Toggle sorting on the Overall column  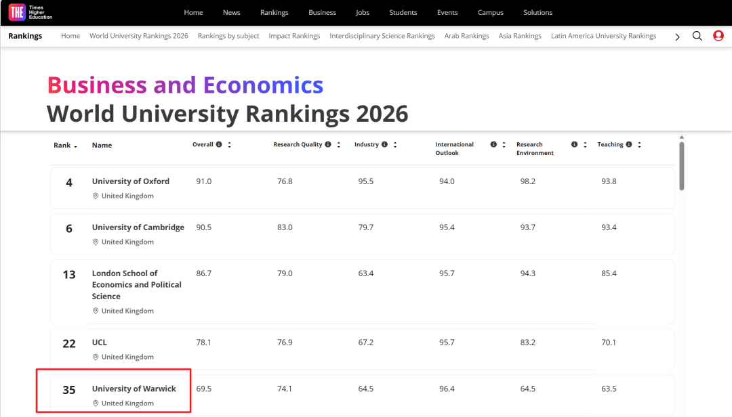pos(230,144)
